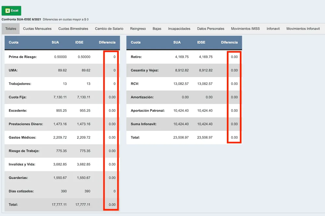Click the right table Total of 23,506.97 under SUA
The image size is (325, 216).
(181, 137)
